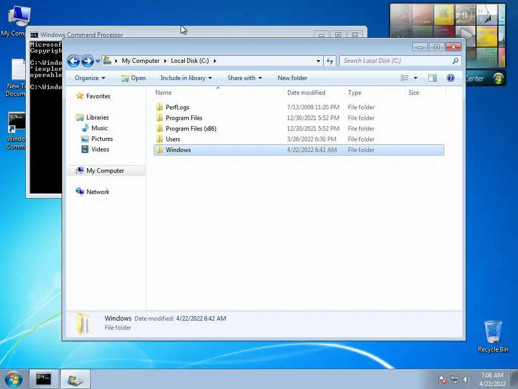This screenshot has width=518, height=389.
Task: Select the Windows folder row
Action: tap(298, 150)
